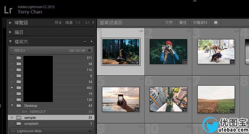Toggle the top panel arrow
Screen dimensions: 249x134
195,1
